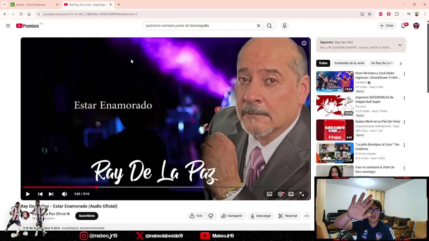Image resolution: width=429 pixels, height=241 pixels.
Task: Open Drew McIntyre SmackDown video thumbnail
Action: tap(335, 81)
